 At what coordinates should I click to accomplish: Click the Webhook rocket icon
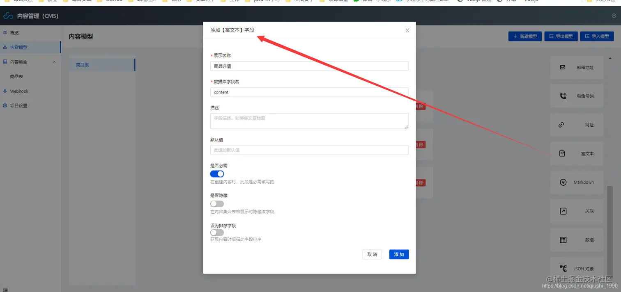click(5, 91)
